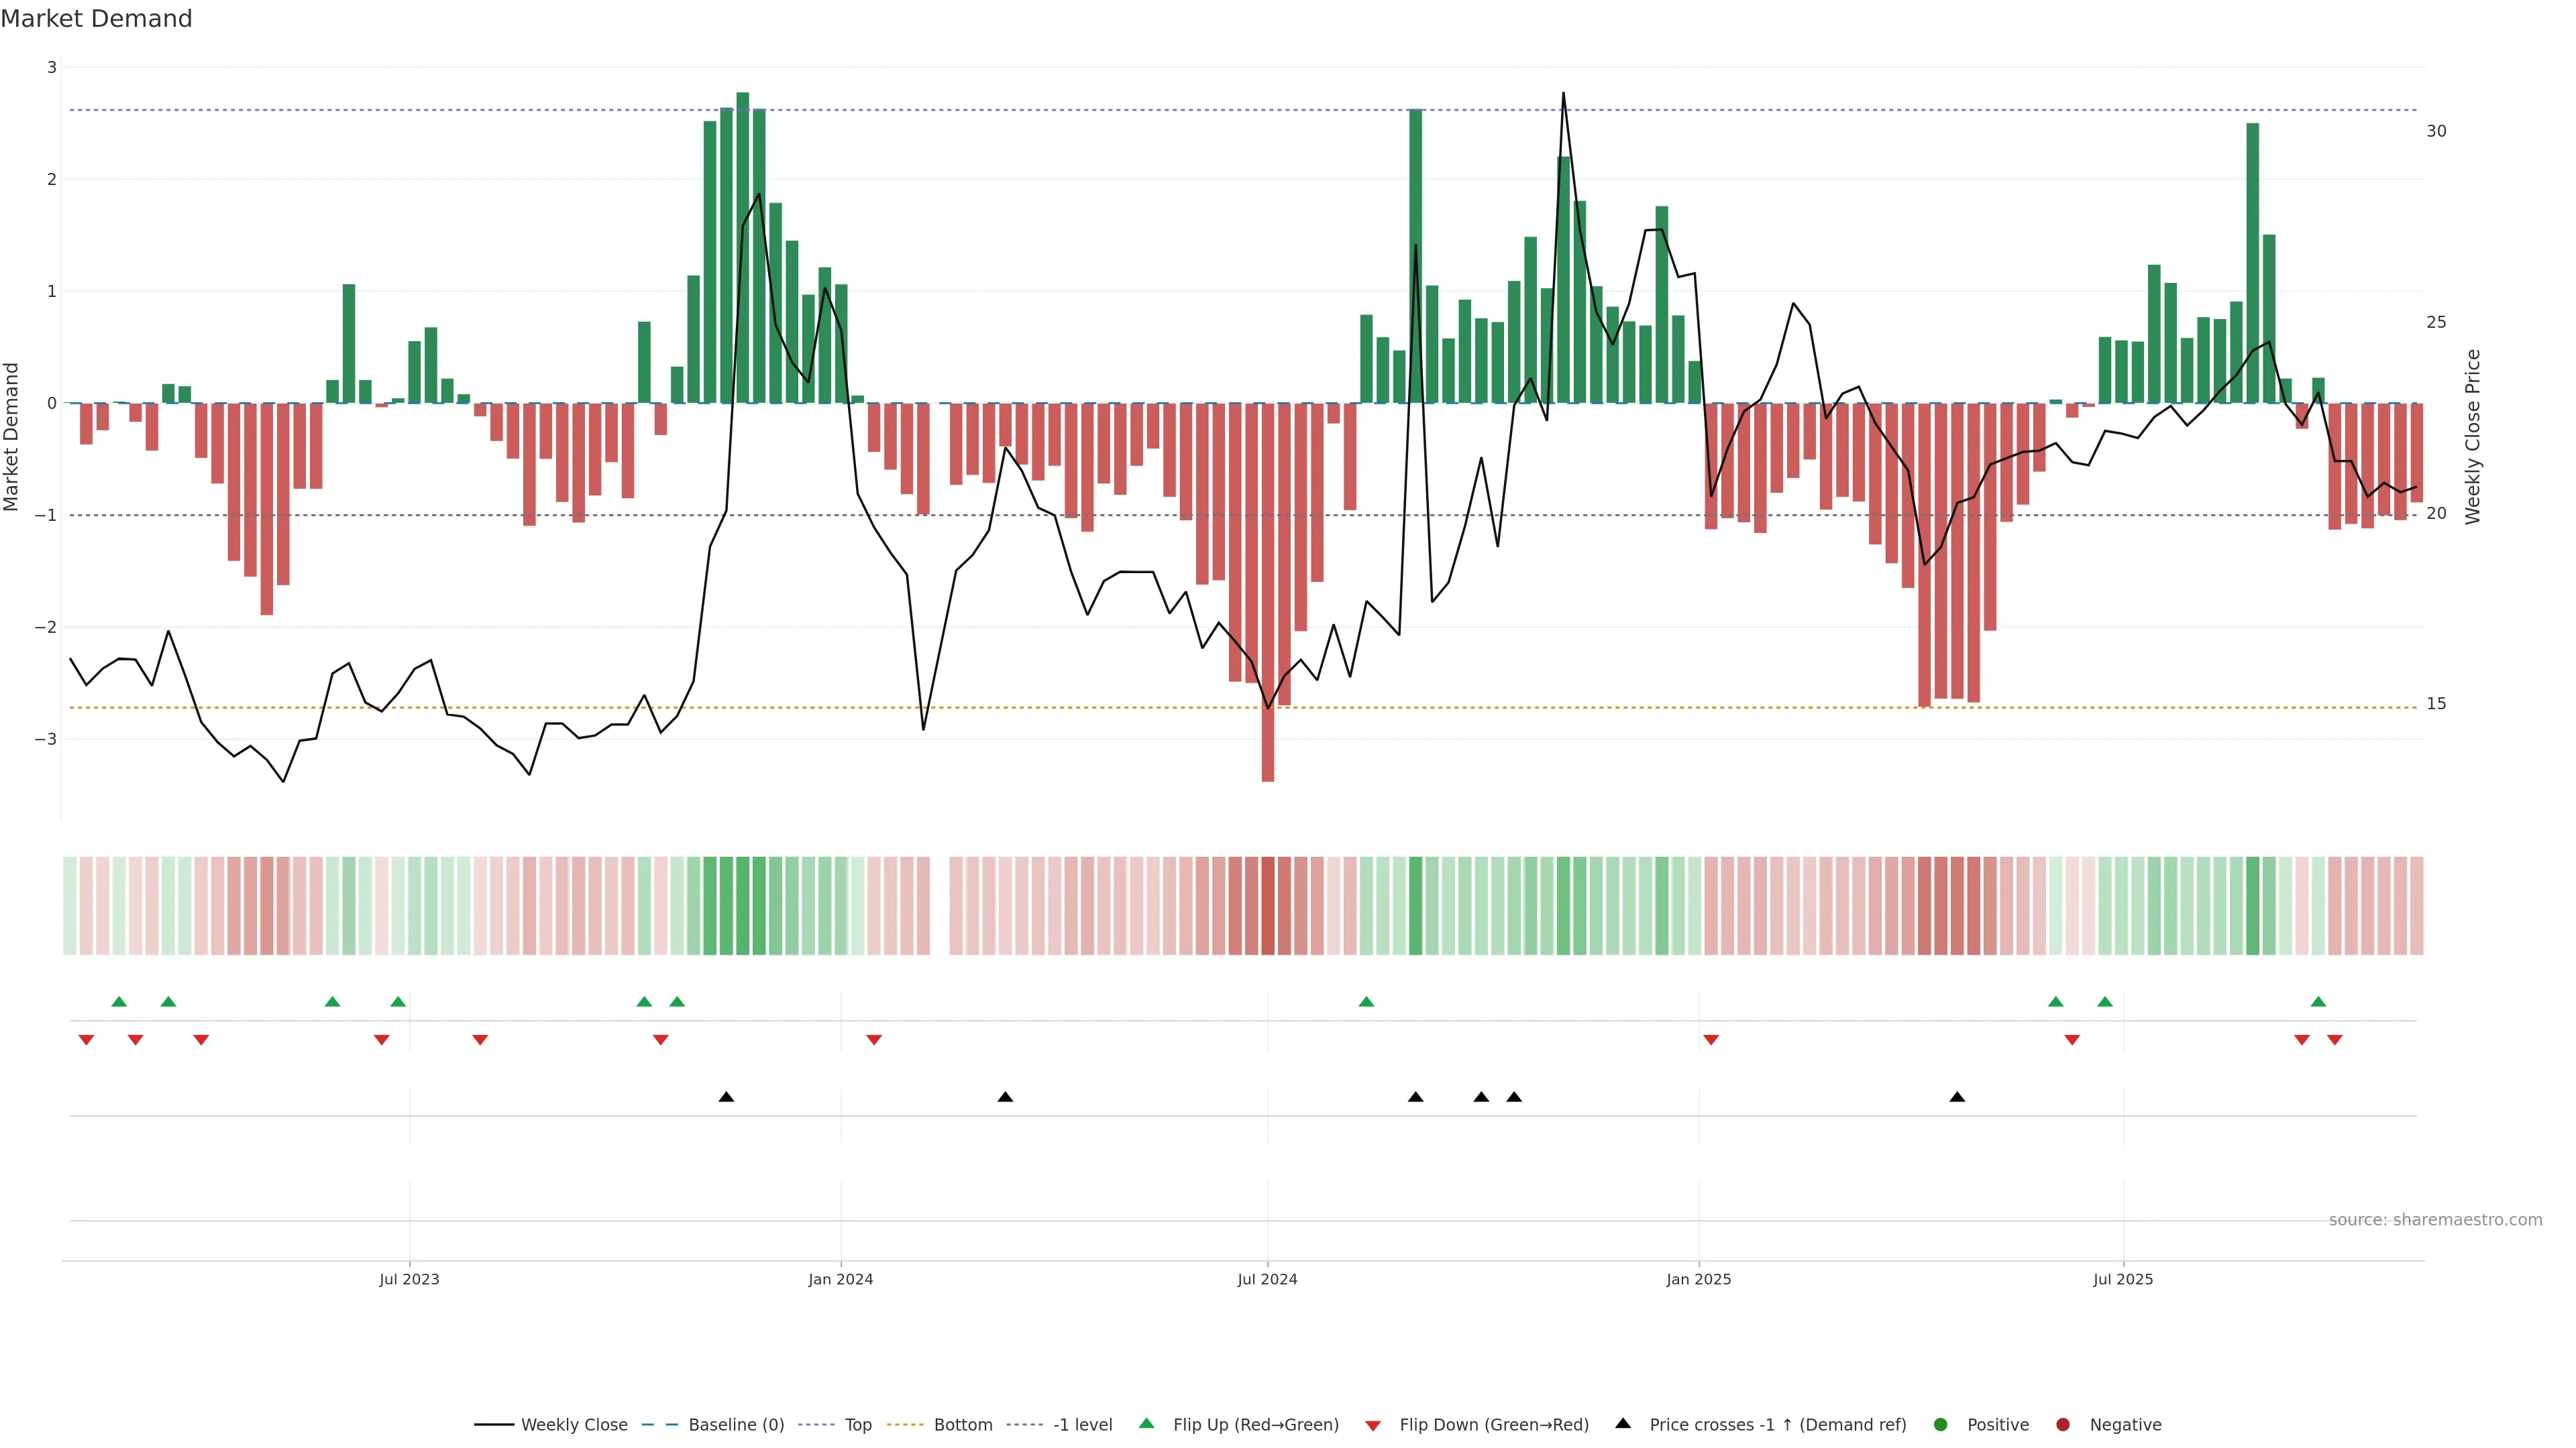
Task: Click Flip Down red triangle legend icon
Action: point(1373,1426)
